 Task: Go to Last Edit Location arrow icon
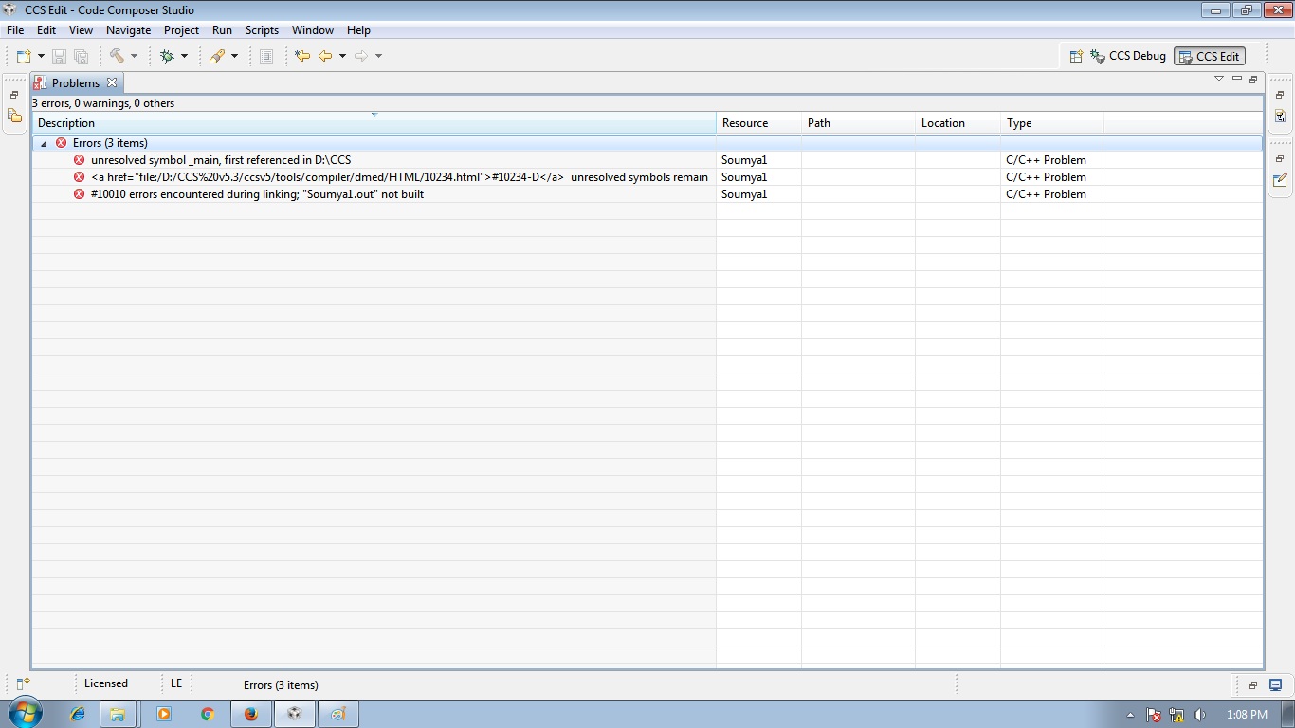click(302, 56)
